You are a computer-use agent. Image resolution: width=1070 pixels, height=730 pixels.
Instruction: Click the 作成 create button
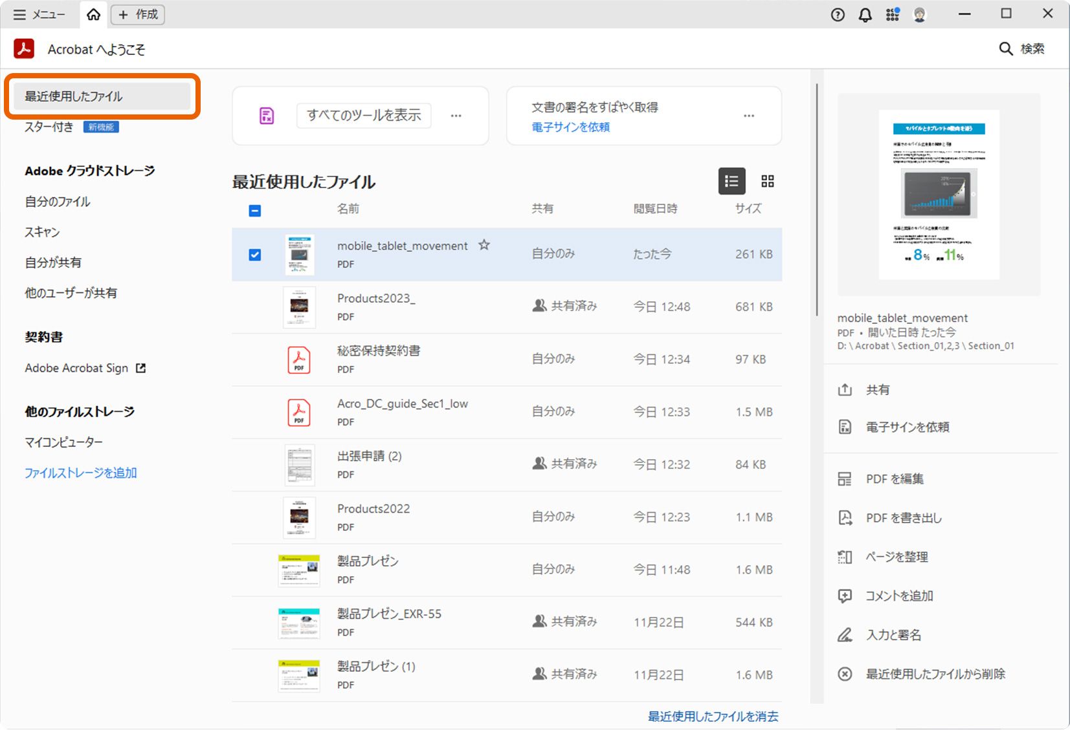138,14
